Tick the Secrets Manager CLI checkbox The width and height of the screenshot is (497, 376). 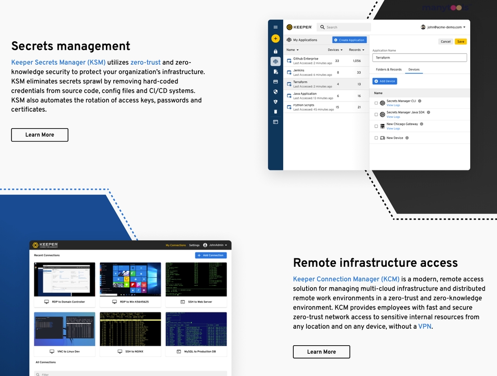pyautogui.click(x=376, y=103)
